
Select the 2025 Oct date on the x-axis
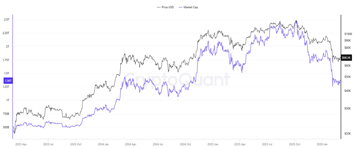(294, 145)
